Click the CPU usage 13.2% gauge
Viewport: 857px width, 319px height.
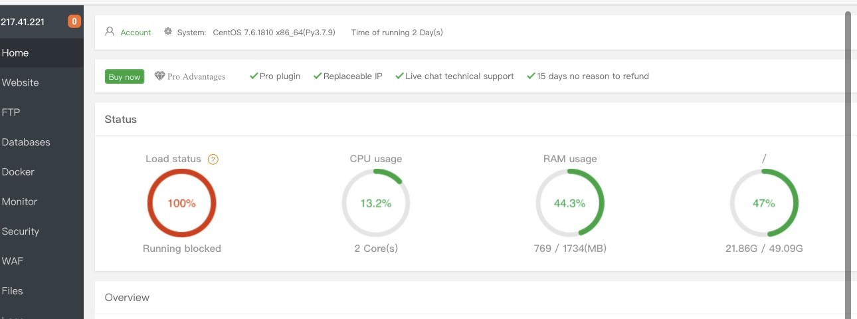376,203
